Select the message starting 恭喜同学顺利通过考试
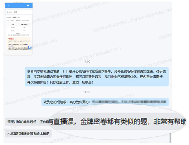The image size is (189, 145). (x=97, y=77)
